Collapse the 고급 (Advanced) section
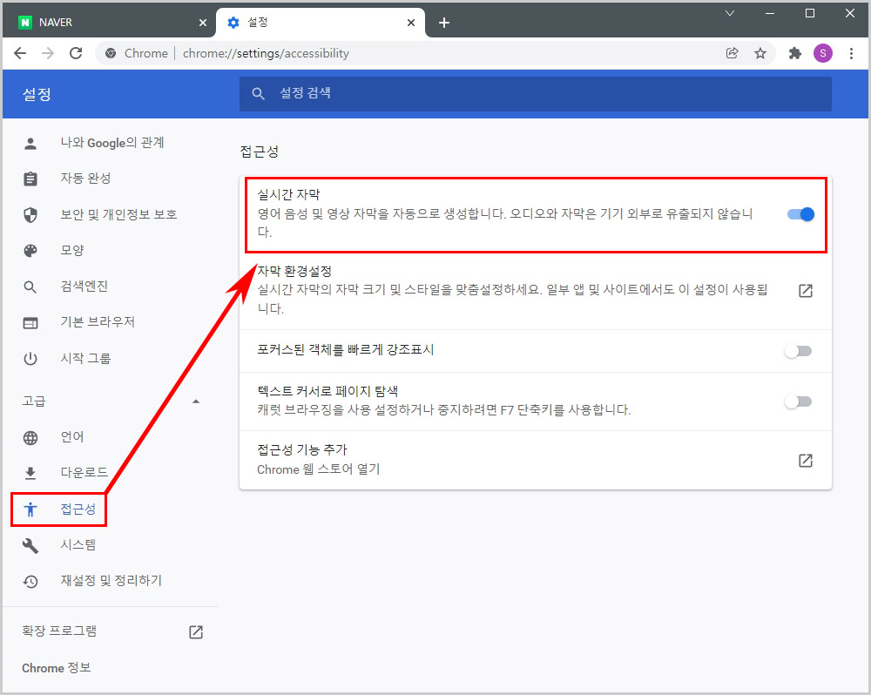Viewport: 871px width, 695px height. click(x=196, y=401)
